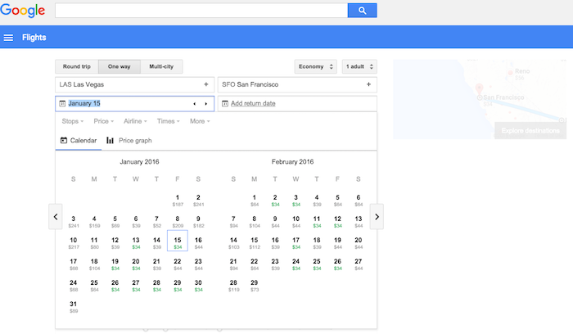Open the hamburger main menu
The width and height of the screenshot is (573, 334).
pyautogui.click(x=9, y=37)
